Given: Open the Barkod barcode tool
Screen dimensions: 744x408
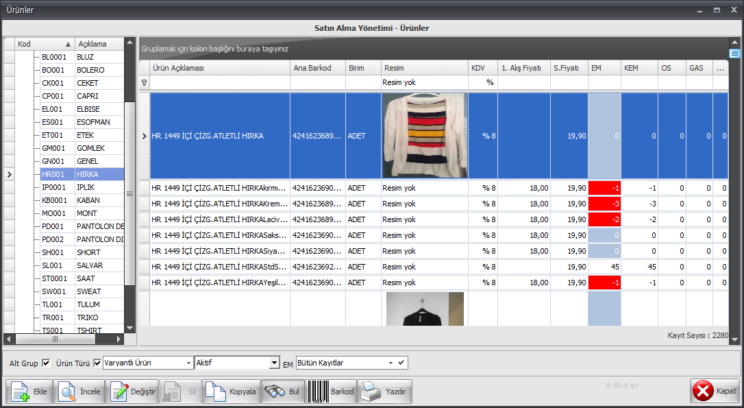Looking at the screenshot, I should tap(332, 392).
